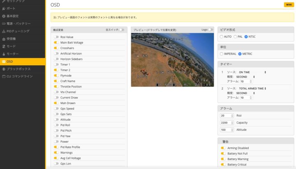
Task: Click the ポート (Ports) plug icon
Action: click(x=4, y=9)
